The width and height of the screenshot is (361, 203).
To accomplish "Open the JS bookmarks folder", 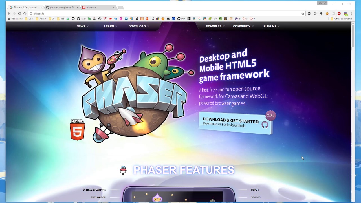I will tap(52, 19).
